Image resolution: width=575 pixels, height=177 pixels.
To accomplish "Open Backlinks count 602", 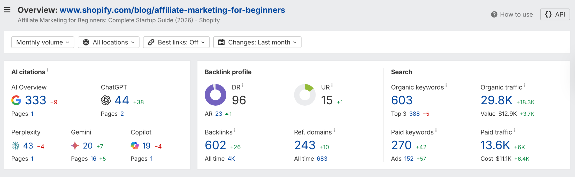I will [215, 145].
